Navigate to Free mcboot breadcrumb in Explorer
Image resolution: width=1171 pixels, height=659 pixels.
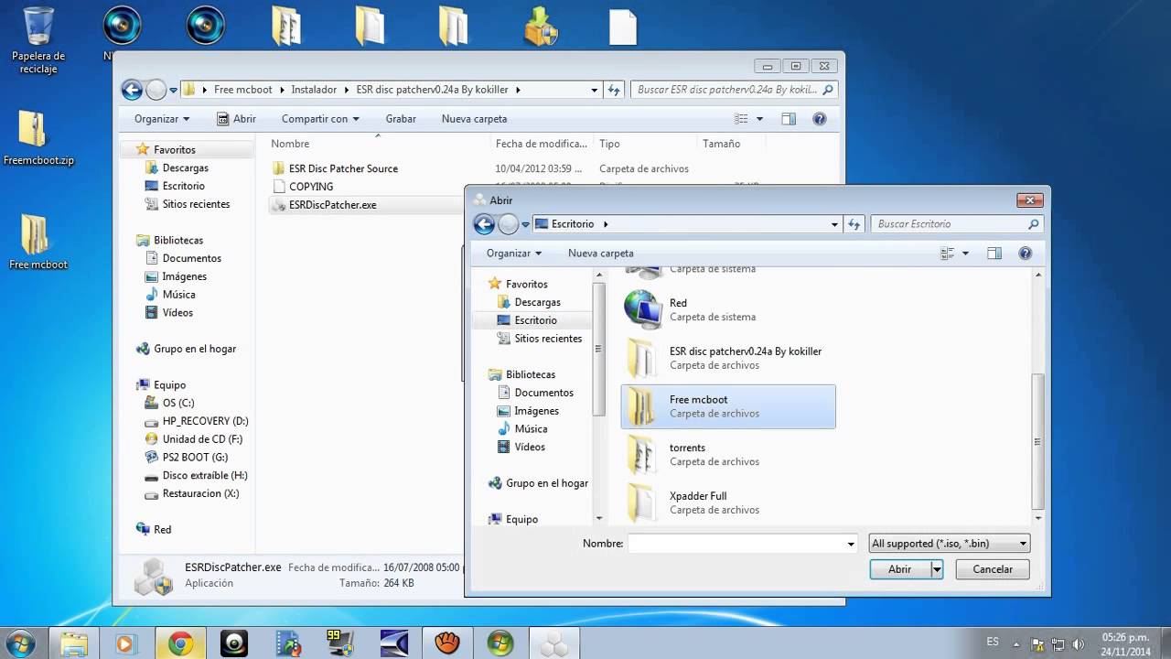point(242,90)
